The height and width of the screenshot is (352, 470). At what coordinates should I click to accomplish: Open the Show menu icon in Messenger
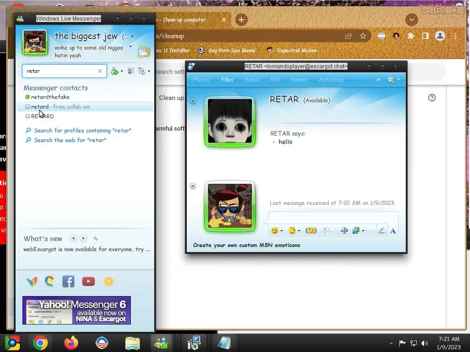pyautogui.click(x=141, y=71)
